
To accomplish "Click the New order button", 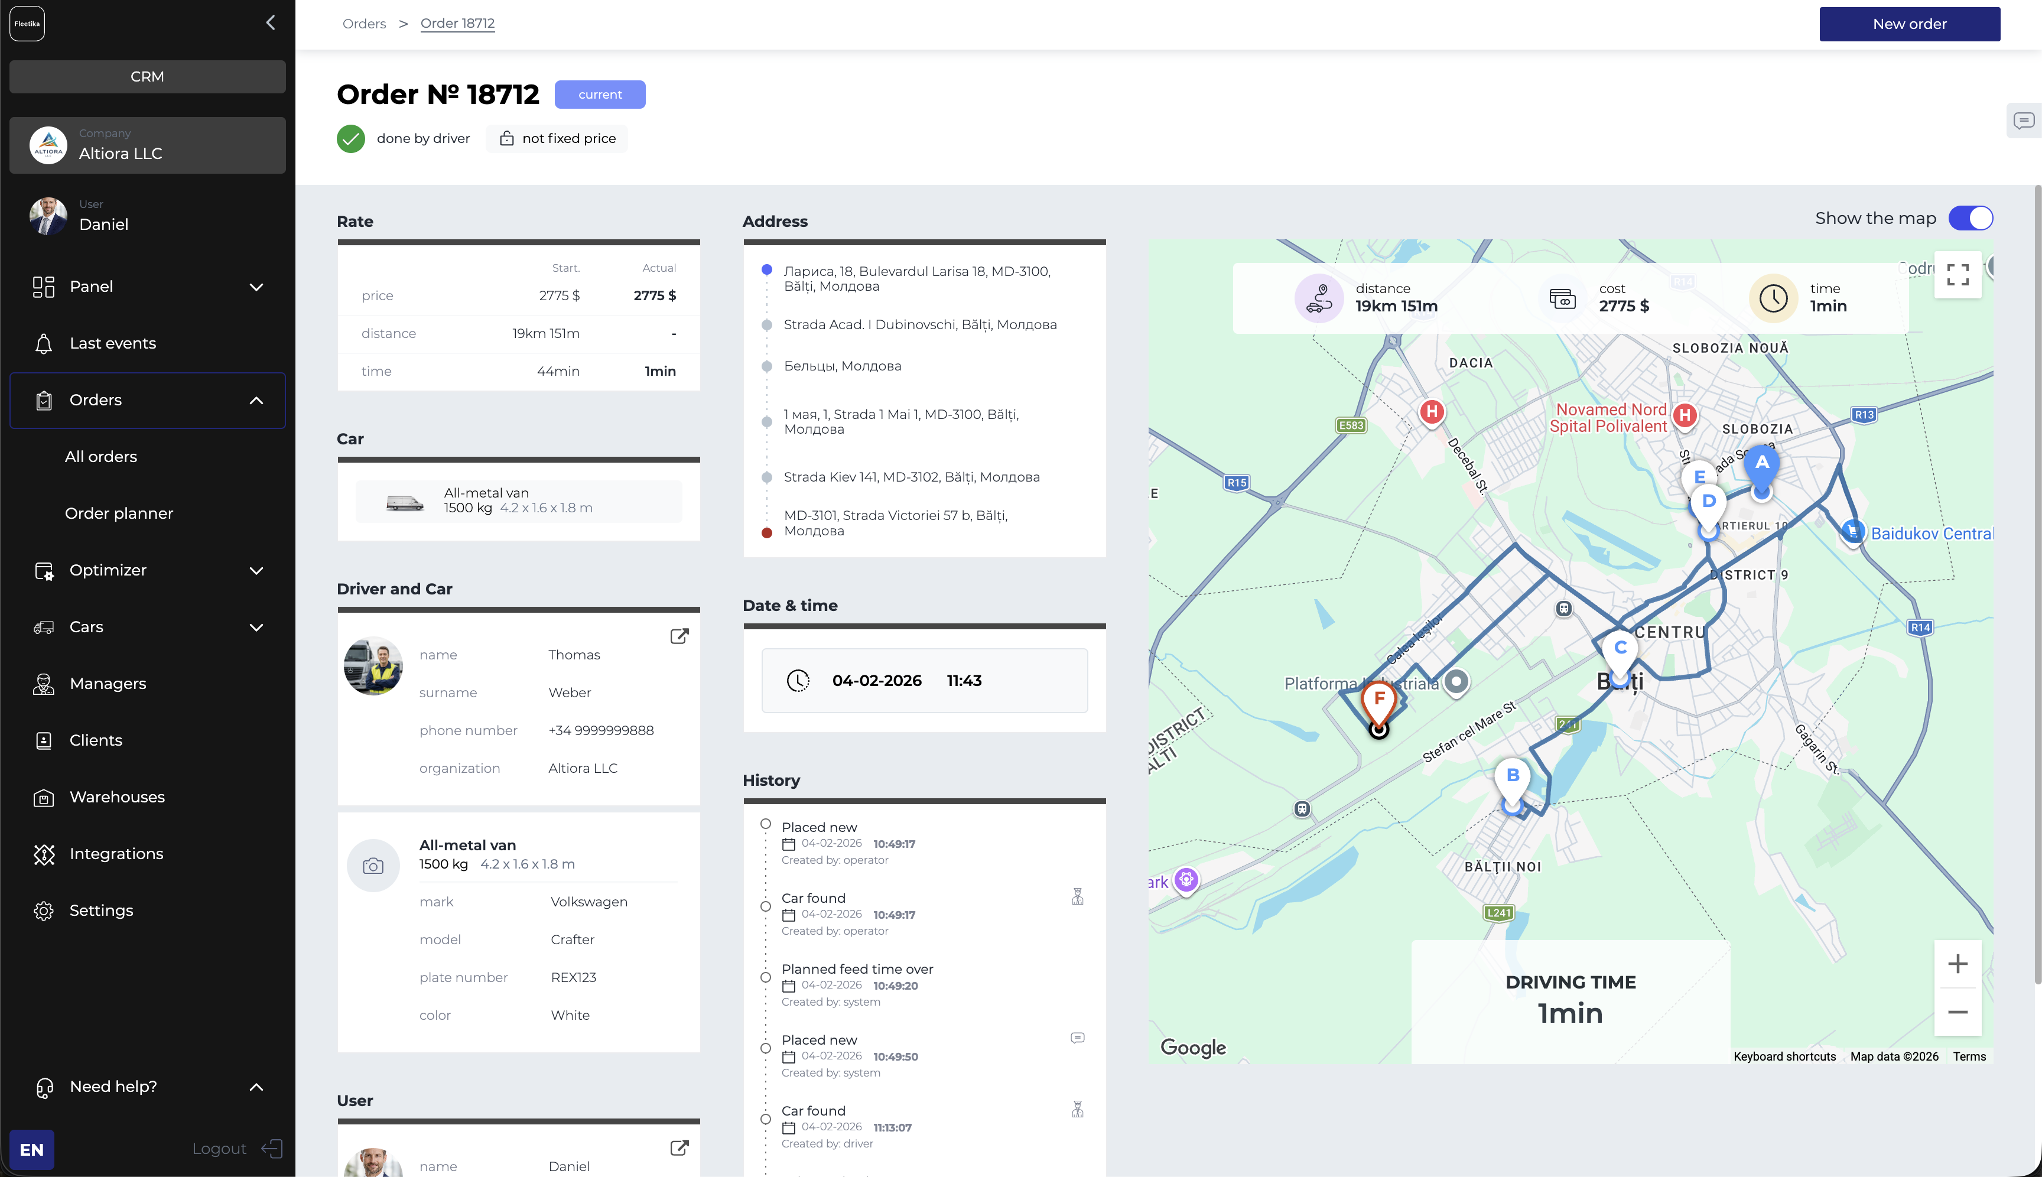I will [1910, 24].
